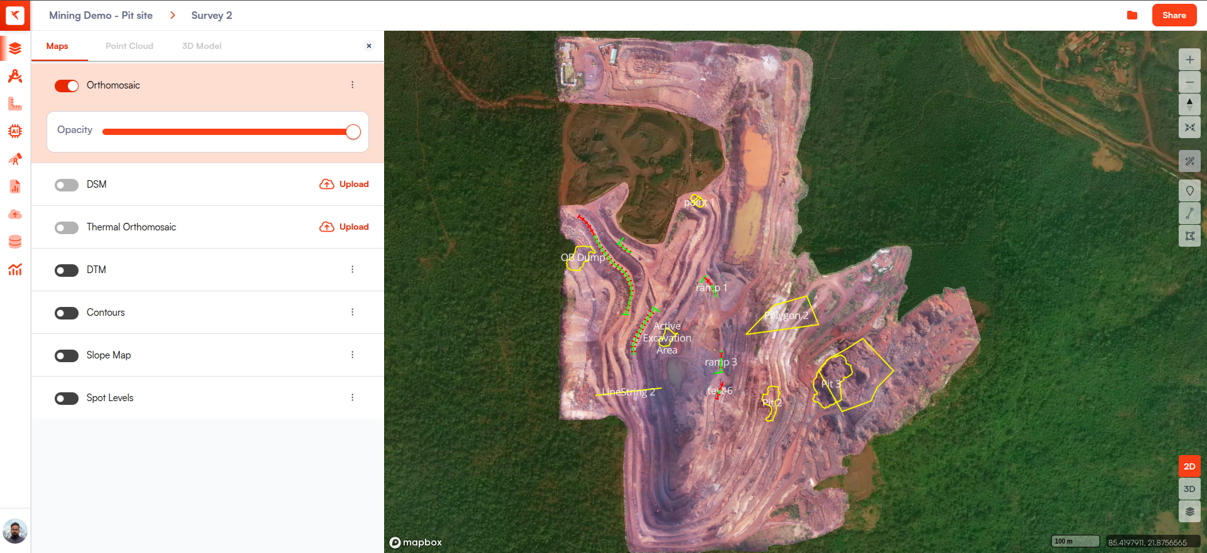1207x553 pixels.
Task: Switch to the Point Cloud tab
Action: point(129,46)
